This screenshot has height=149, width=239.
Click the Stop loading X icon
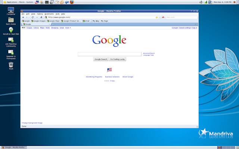37,18
